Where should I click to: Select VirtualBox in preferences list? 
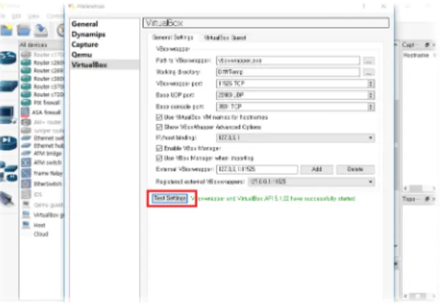pos(104,64)
